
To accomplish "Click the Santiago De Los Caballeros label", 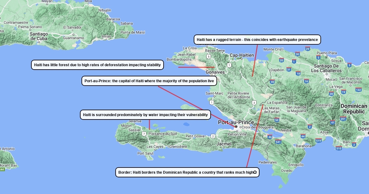I will [x=327, y=68].
